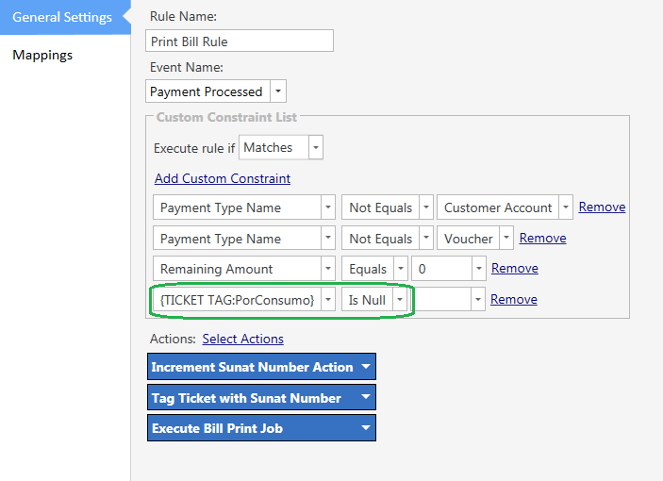Remove the Remaining Amount constraint
Image resolution: width=663 pixels, height=481 pixels.
(515, 269)
